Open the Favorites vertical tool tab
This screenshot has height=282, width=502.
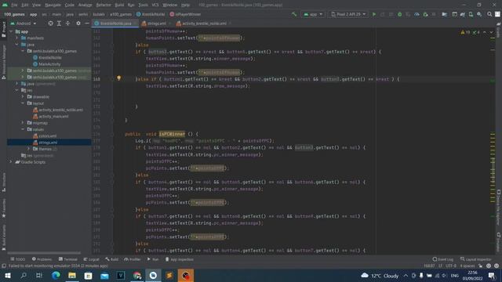(x=3, y=208)
